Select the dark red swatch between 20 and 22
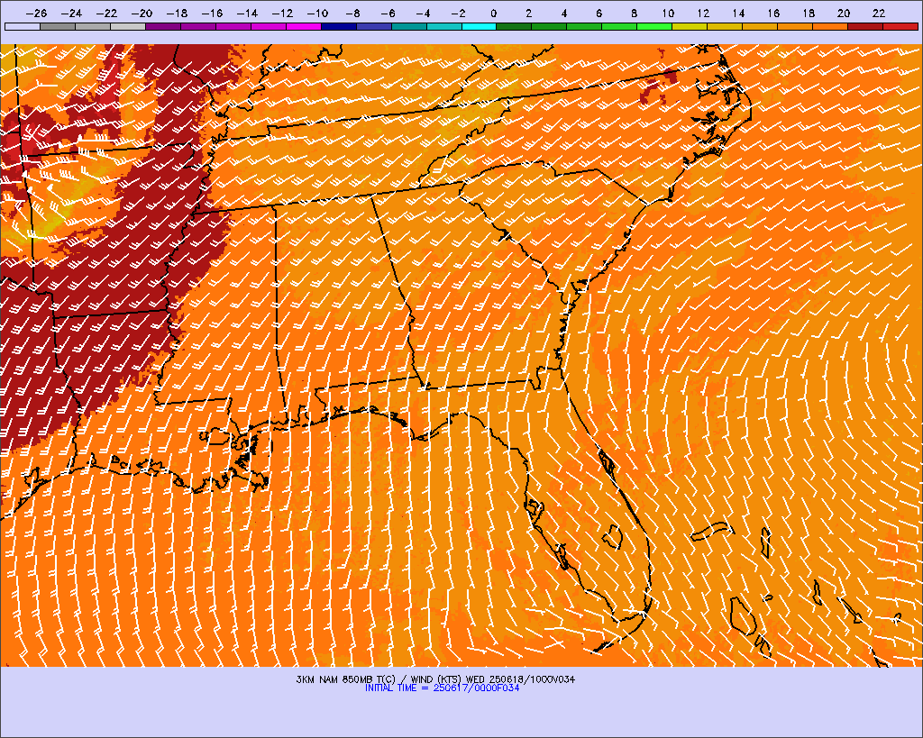 [x=865, y=26]
